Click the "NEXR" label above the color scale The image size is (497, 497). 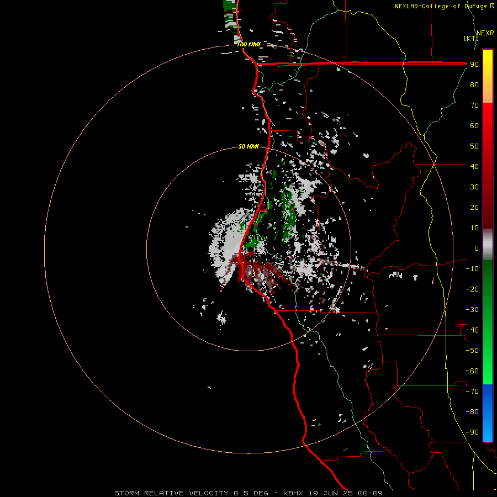[485, 33]
